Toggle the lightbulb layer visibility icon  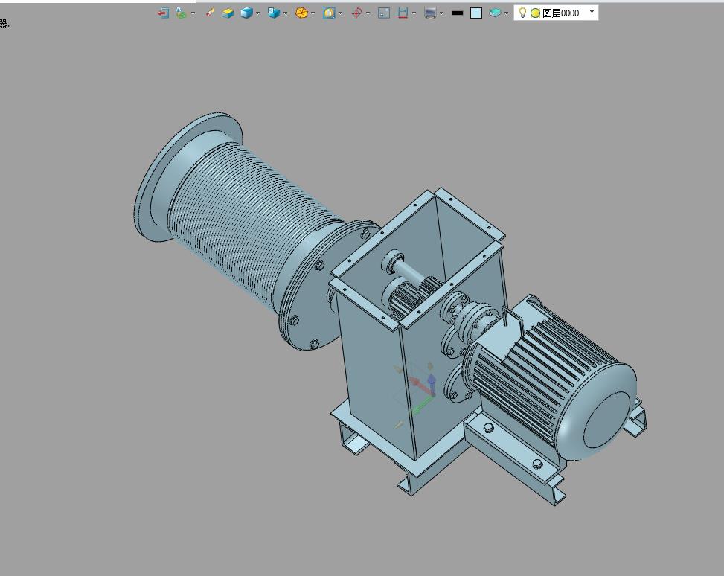click(x=522, y=13)
